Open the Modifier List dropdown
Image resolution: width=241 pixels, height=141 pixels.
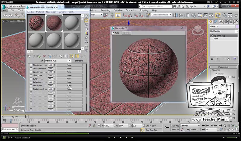[224, 31]
